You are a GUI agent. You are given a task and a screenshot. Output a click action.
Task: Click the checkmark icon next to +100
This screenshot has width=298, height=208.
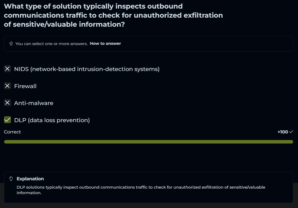[291, 132]
